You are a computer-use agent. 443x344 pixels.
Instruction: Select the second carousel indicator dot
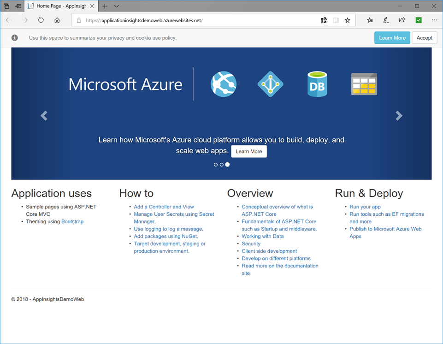[x=221, y=165]
